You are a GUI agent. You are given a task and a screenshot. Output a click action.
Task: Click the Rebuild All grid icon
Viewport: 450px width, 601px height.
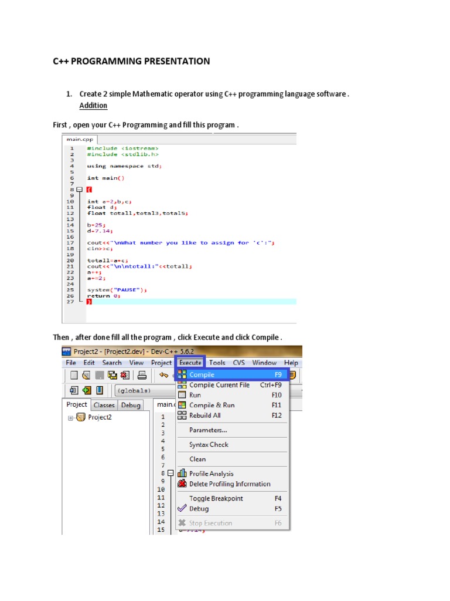[182, 415]
